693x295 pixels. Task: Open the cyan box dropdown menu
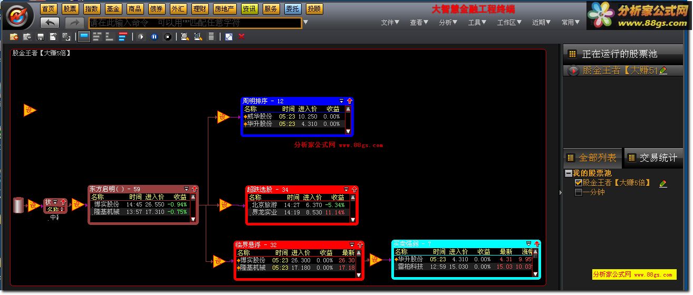[529, 243]
